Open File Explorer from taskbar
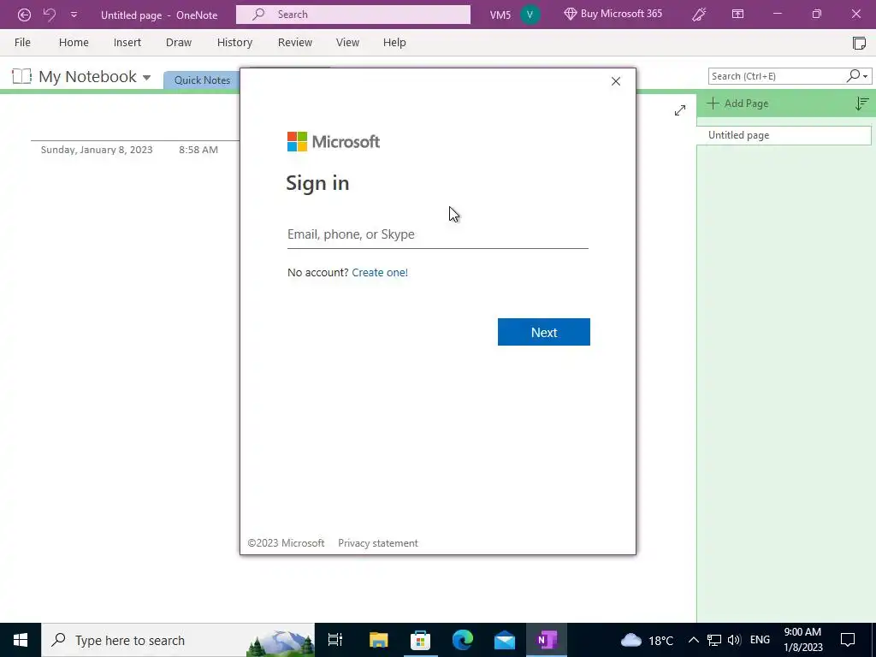This screenshot has width=876, height=657. coord(378,640)
